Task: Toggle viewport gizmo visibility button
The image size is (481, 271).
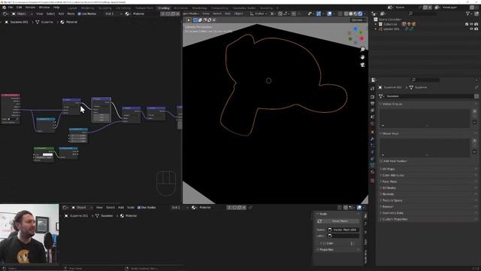Action: tap(319, 14)
